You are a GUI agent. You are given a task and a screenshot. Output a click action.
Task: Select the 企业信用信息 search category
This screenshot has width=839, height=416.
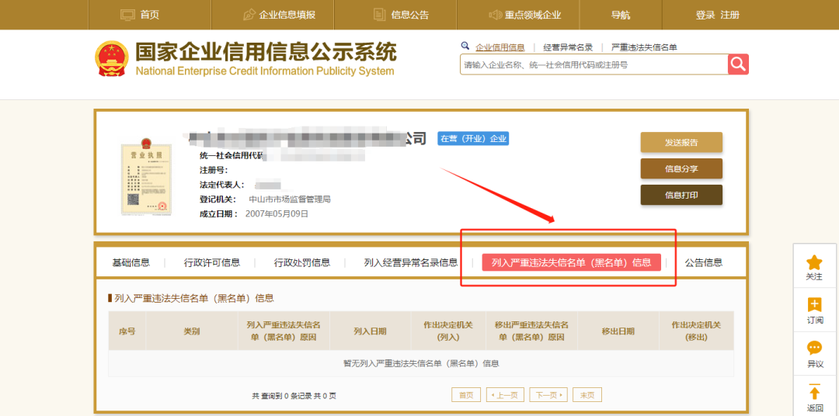tap(500, 47)
